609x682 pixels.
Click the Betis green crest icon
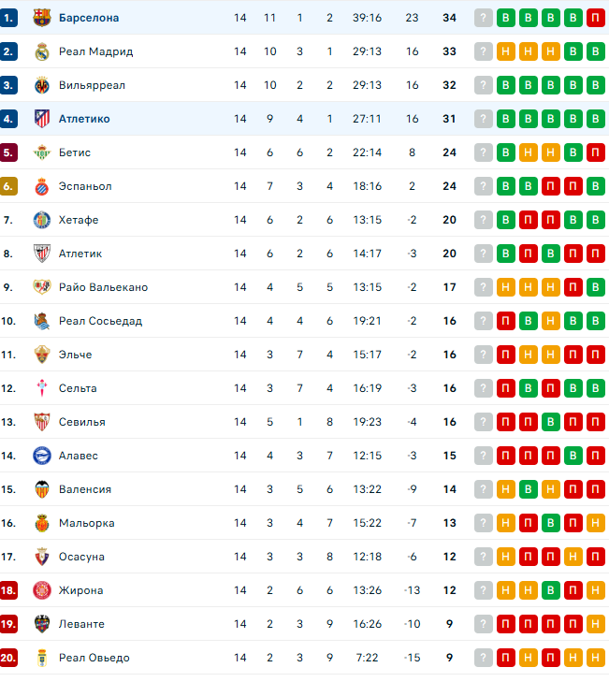click(x=41, y=152)
